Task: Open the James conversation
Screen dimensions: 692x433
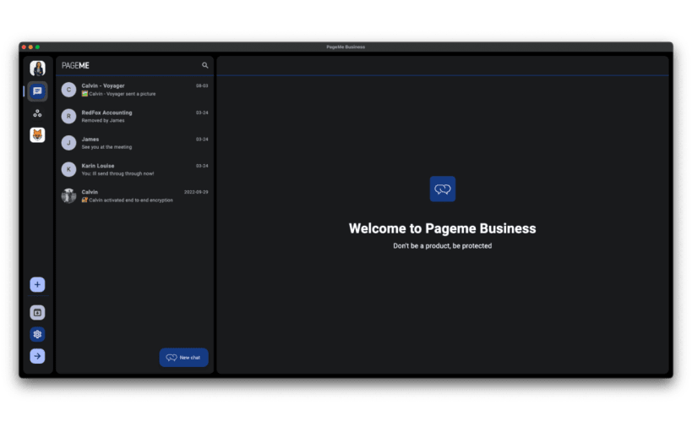Action: coord(134,143)
